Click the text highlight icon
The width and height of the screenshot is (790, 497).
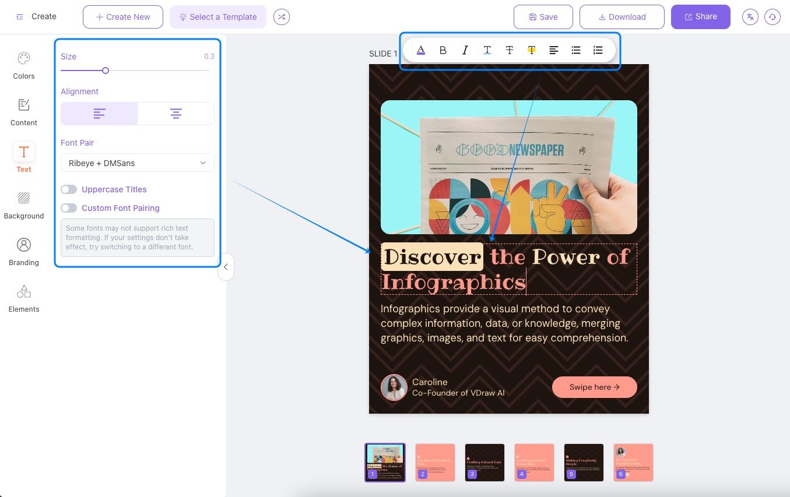click(x=531, y=50)
